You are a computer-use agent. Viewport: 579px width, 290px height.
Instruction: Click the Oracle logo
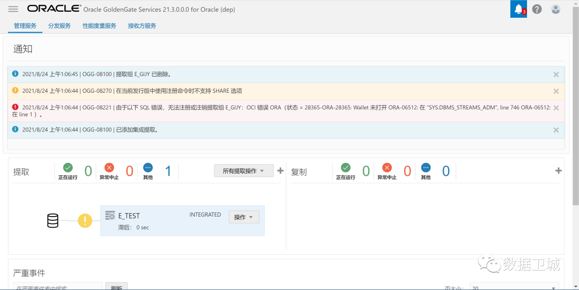click(54, 9)
